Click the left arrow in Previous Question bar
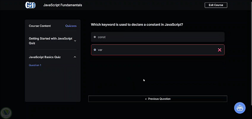 (x=146, y=99)
